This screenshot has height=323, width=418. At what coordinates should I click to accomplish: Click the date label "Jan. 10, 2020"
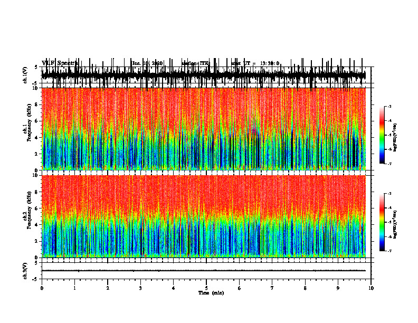[147, 63]
